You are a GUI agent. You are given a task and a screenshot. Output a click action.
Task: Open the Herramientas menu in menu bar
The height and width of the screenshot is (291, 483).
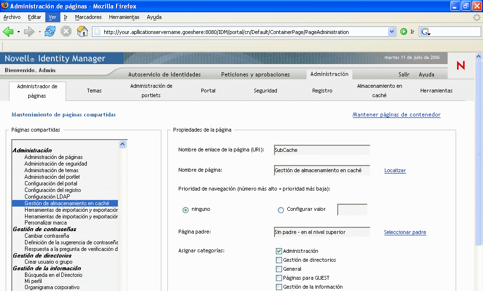[124, 17]
